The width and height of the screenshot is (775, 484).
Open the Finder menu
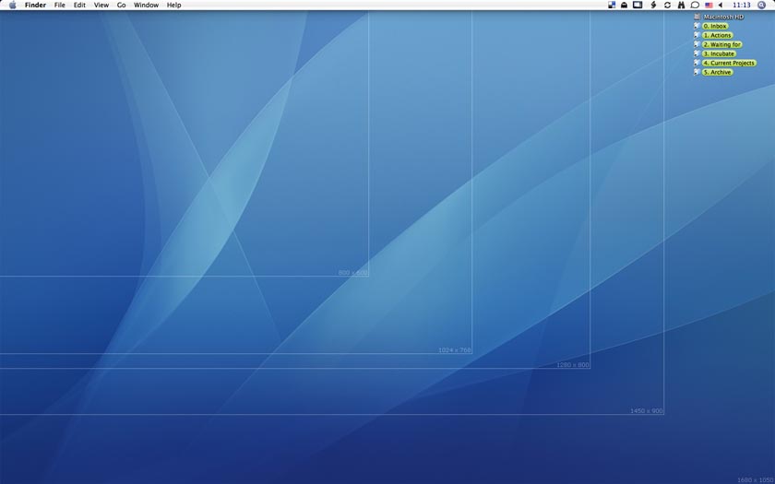(x=35, y=6)
